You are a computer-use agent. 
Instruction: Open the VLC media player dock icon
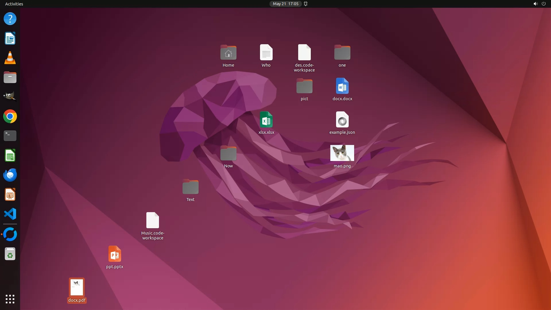pos(10,58)
